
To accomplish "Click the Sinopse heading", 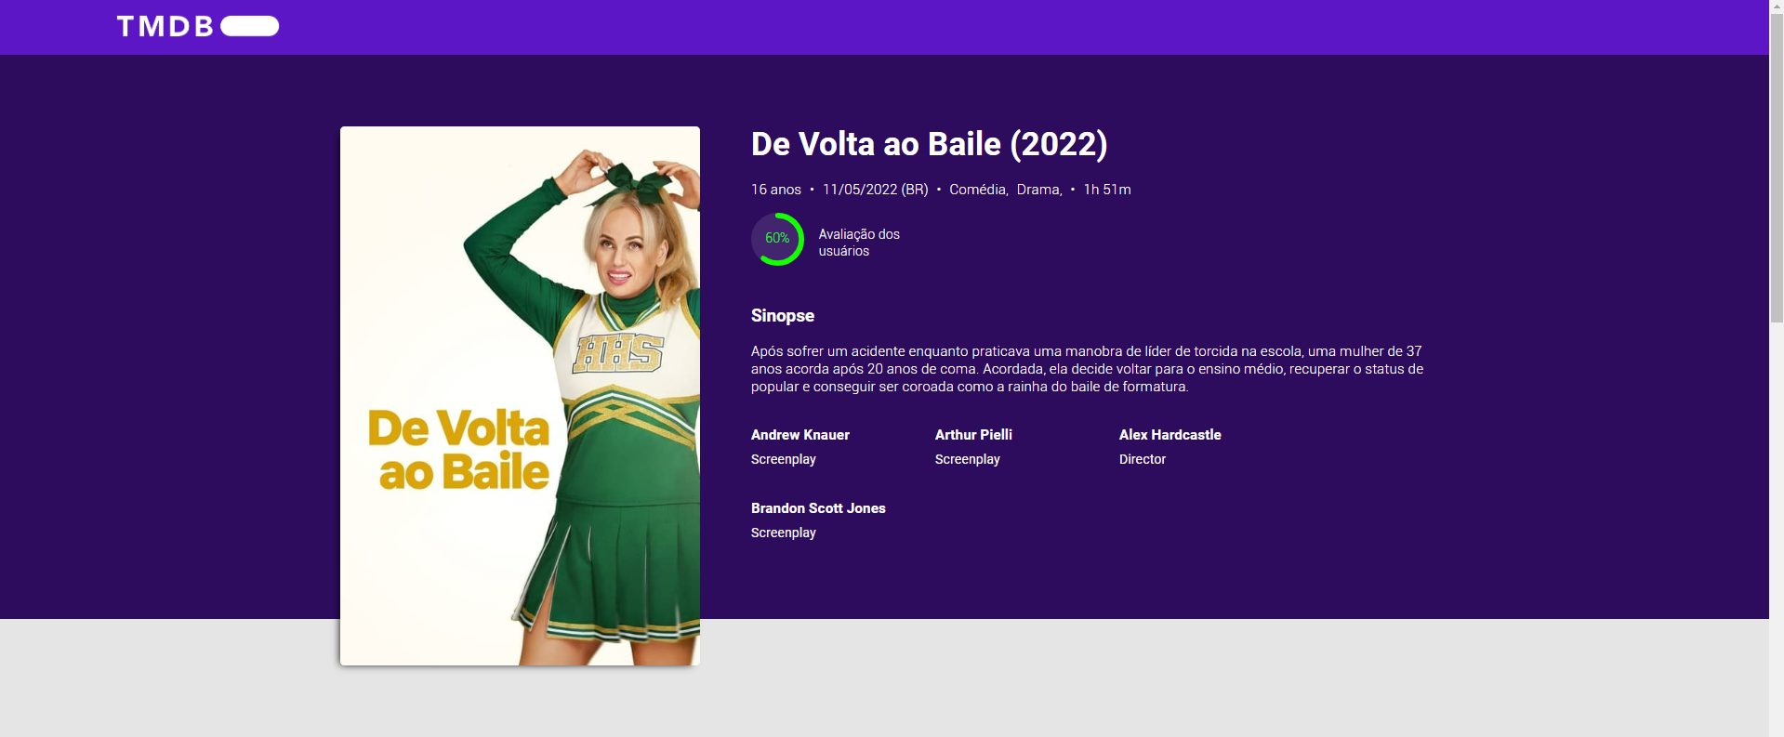I will coord(783,316).
